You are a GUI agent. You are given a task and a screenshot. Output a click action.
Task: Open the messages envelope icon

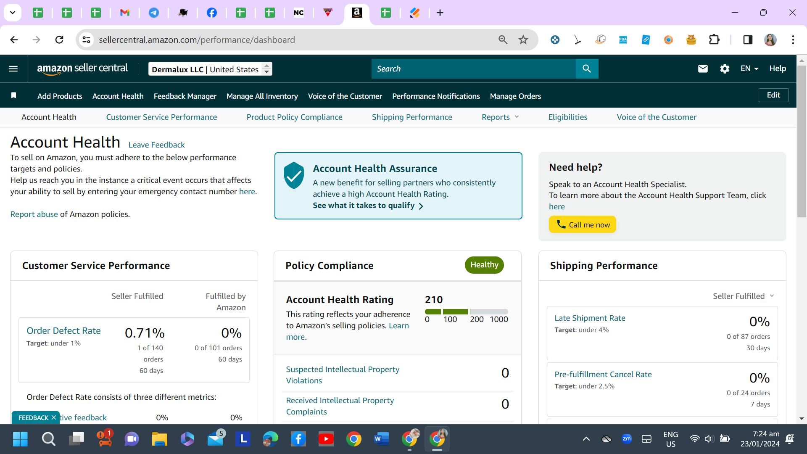[703, 69]
